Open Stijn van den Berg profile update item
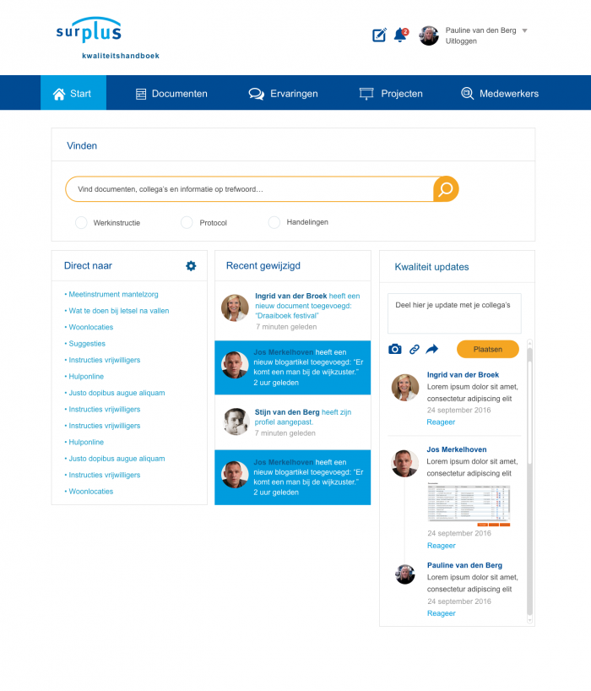 click(x=292, y=422)
